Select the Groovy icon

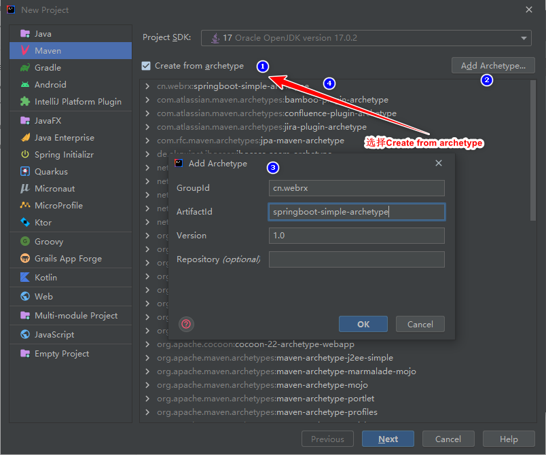(25, 241)
